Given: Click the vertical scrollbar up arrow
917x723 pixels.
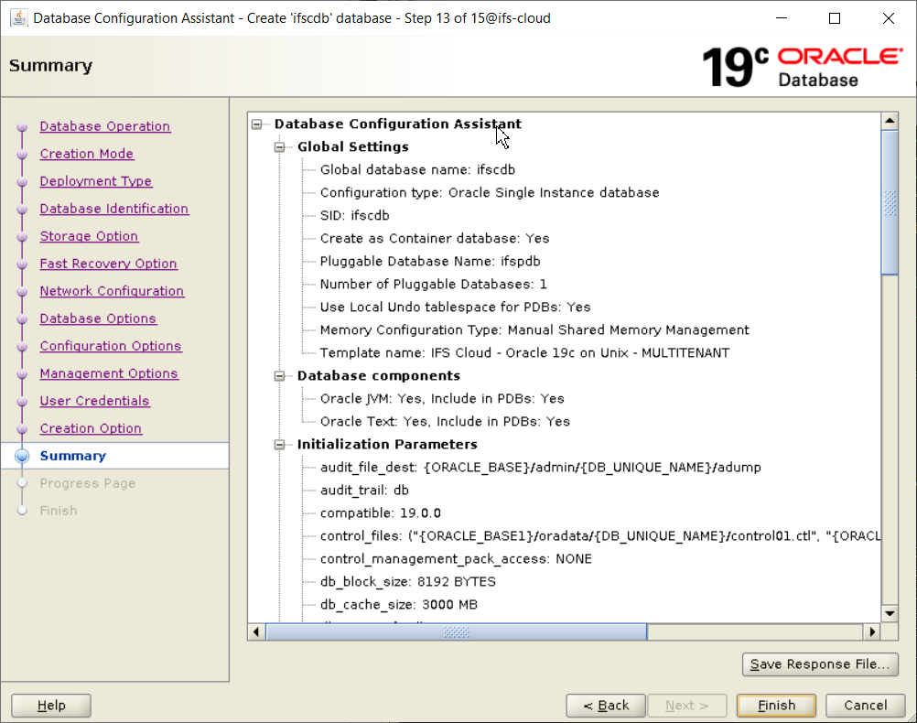Looking at the screenshot, I should pyautogui.click(x=890, y=121).
